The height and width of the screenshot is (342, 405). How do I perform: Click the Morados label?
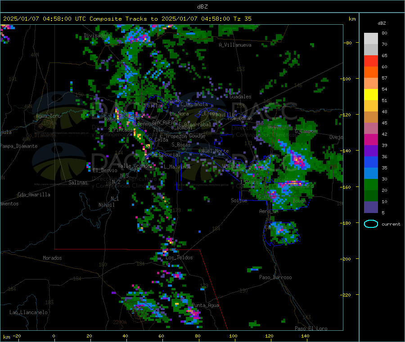click(53, 258)
